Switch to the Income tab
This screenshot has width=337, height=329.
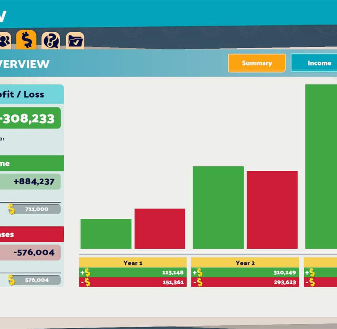coord(315,63)
